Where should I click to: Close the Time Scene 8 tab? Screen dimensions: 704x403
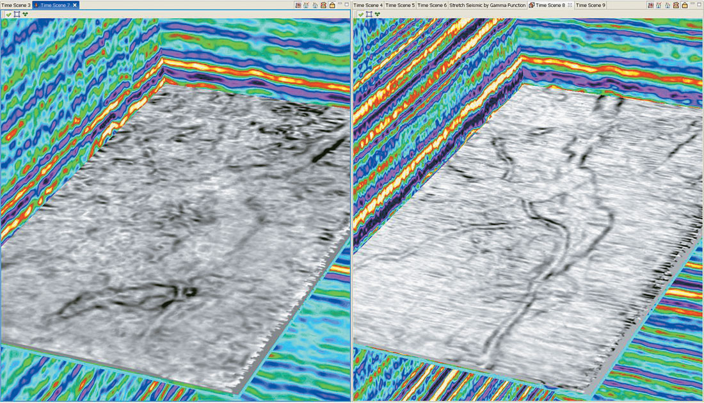tap(570, 5)
